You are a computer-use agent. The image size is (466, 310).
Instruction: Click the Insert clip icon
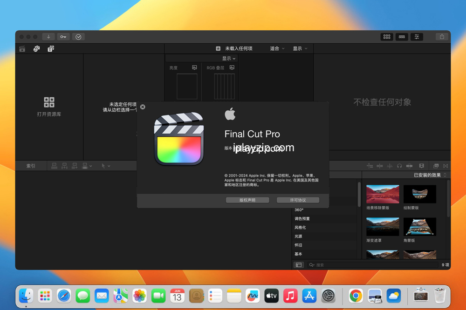pyautogui.click(x=64, y=166)
